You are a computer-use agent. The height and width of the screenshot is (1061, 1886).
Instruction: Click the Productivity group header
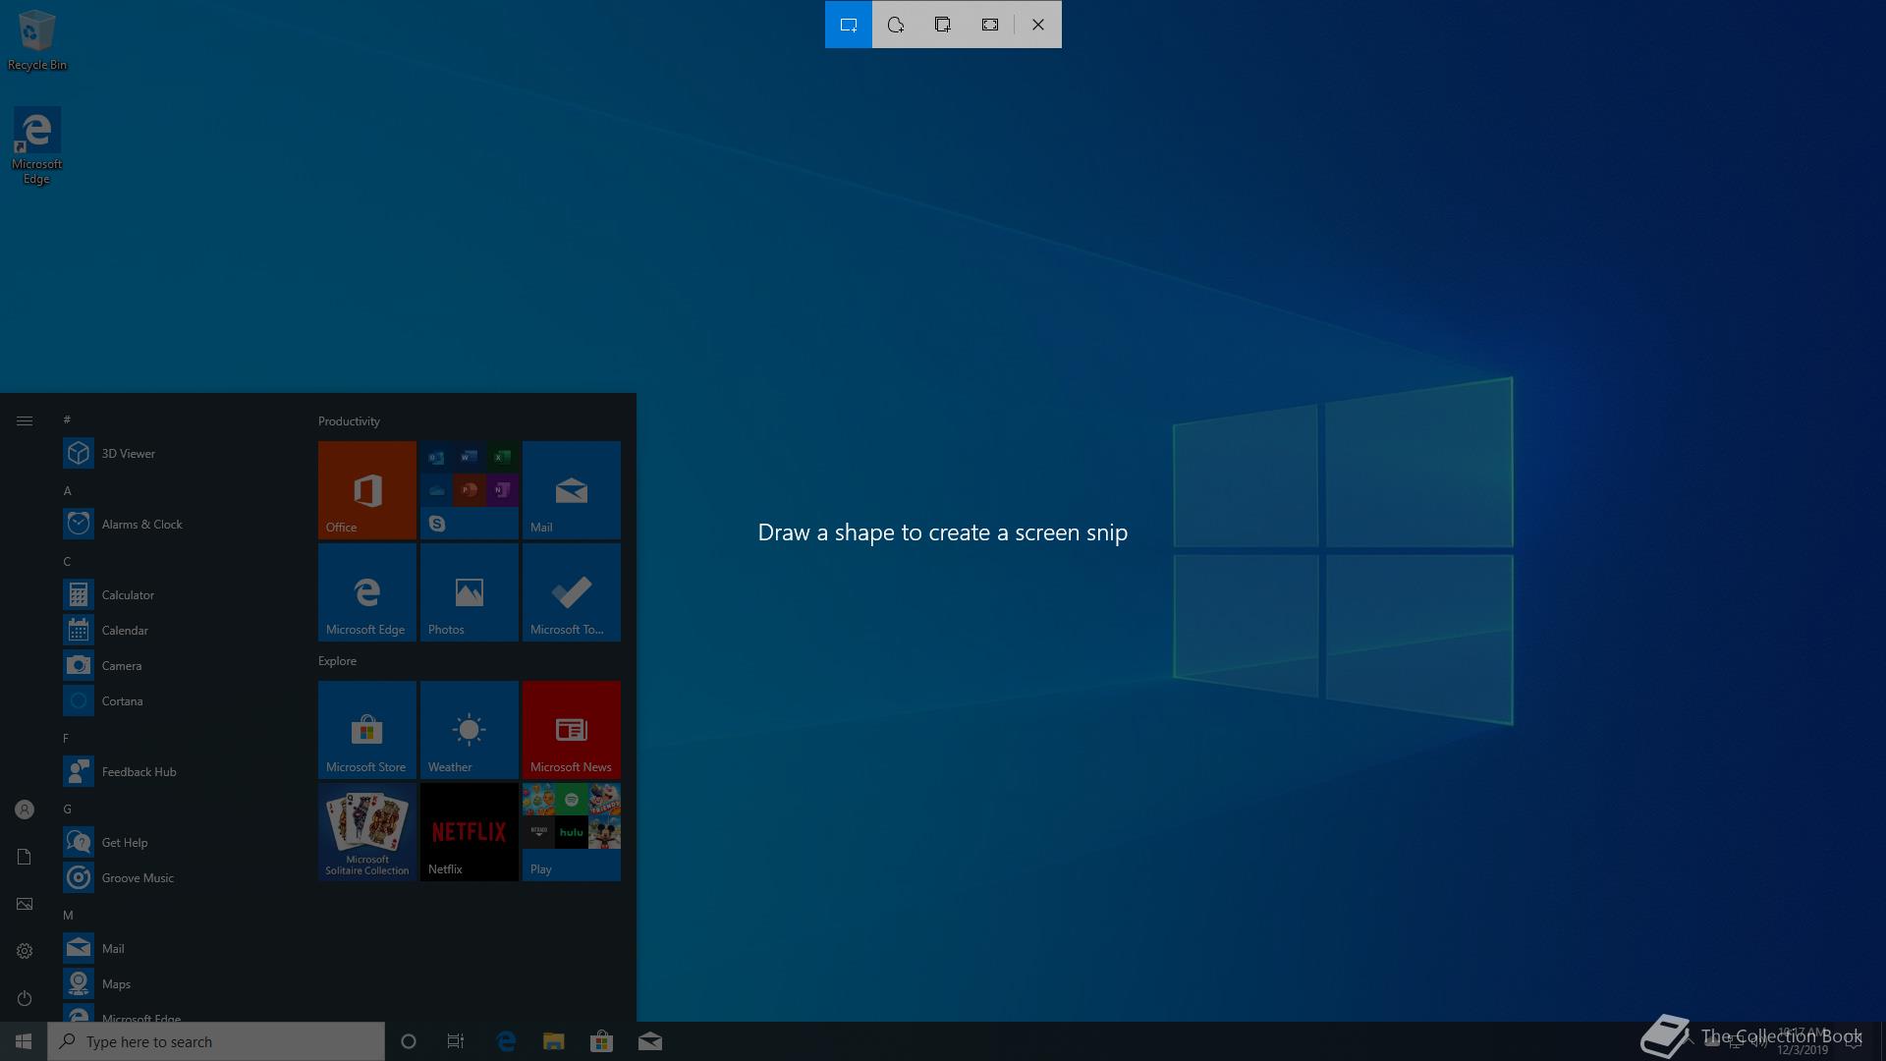click(349, 420)
